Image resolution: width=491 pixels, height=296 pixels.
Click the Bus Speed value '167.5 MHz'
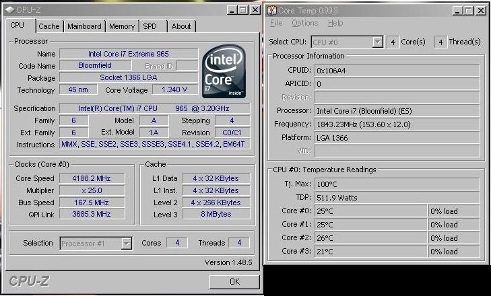coord(92,202)
